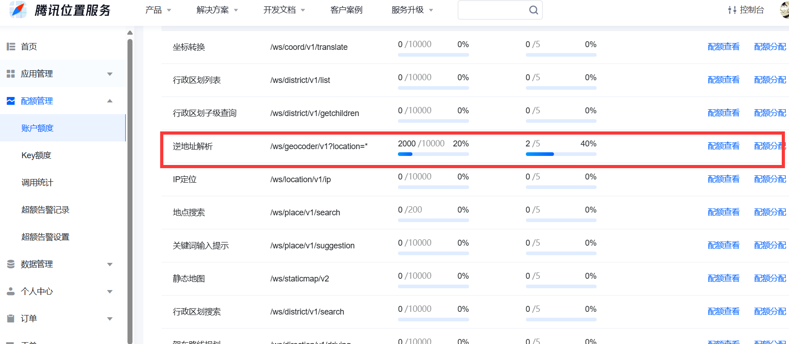This screenshot has width=789, height=344.
Task: Click the /ws/district/v1/getchildren path
Action: tap(314, 113)
